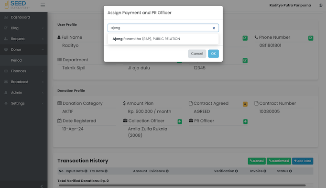This screenshot has height=188, width=326.
Task: Click Status info icon
Action: tap(291, 171)
